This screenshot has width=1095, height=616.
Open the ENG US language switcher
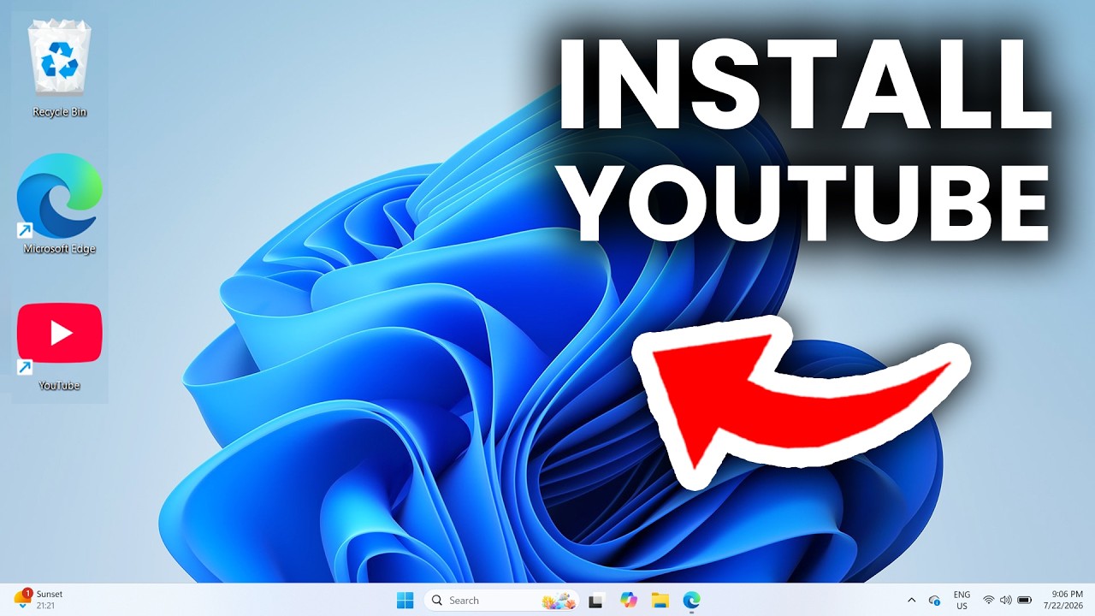pos(962,601)
